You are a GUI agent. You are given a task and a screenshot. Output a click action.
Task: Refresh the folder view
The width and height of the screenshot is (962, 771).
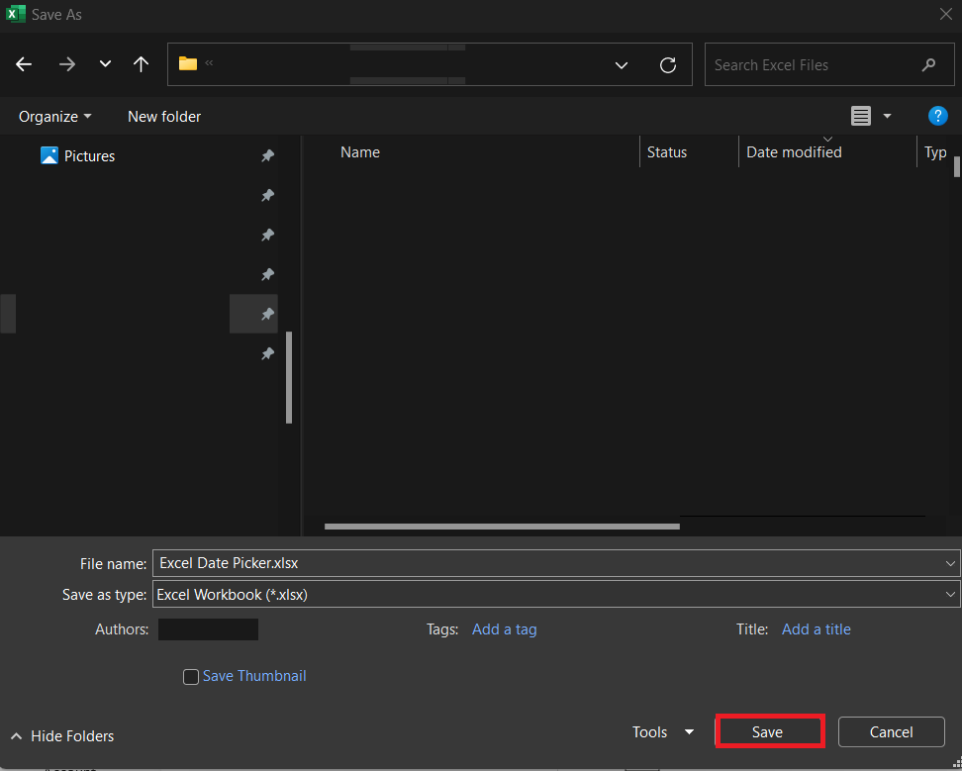(668, 65)
